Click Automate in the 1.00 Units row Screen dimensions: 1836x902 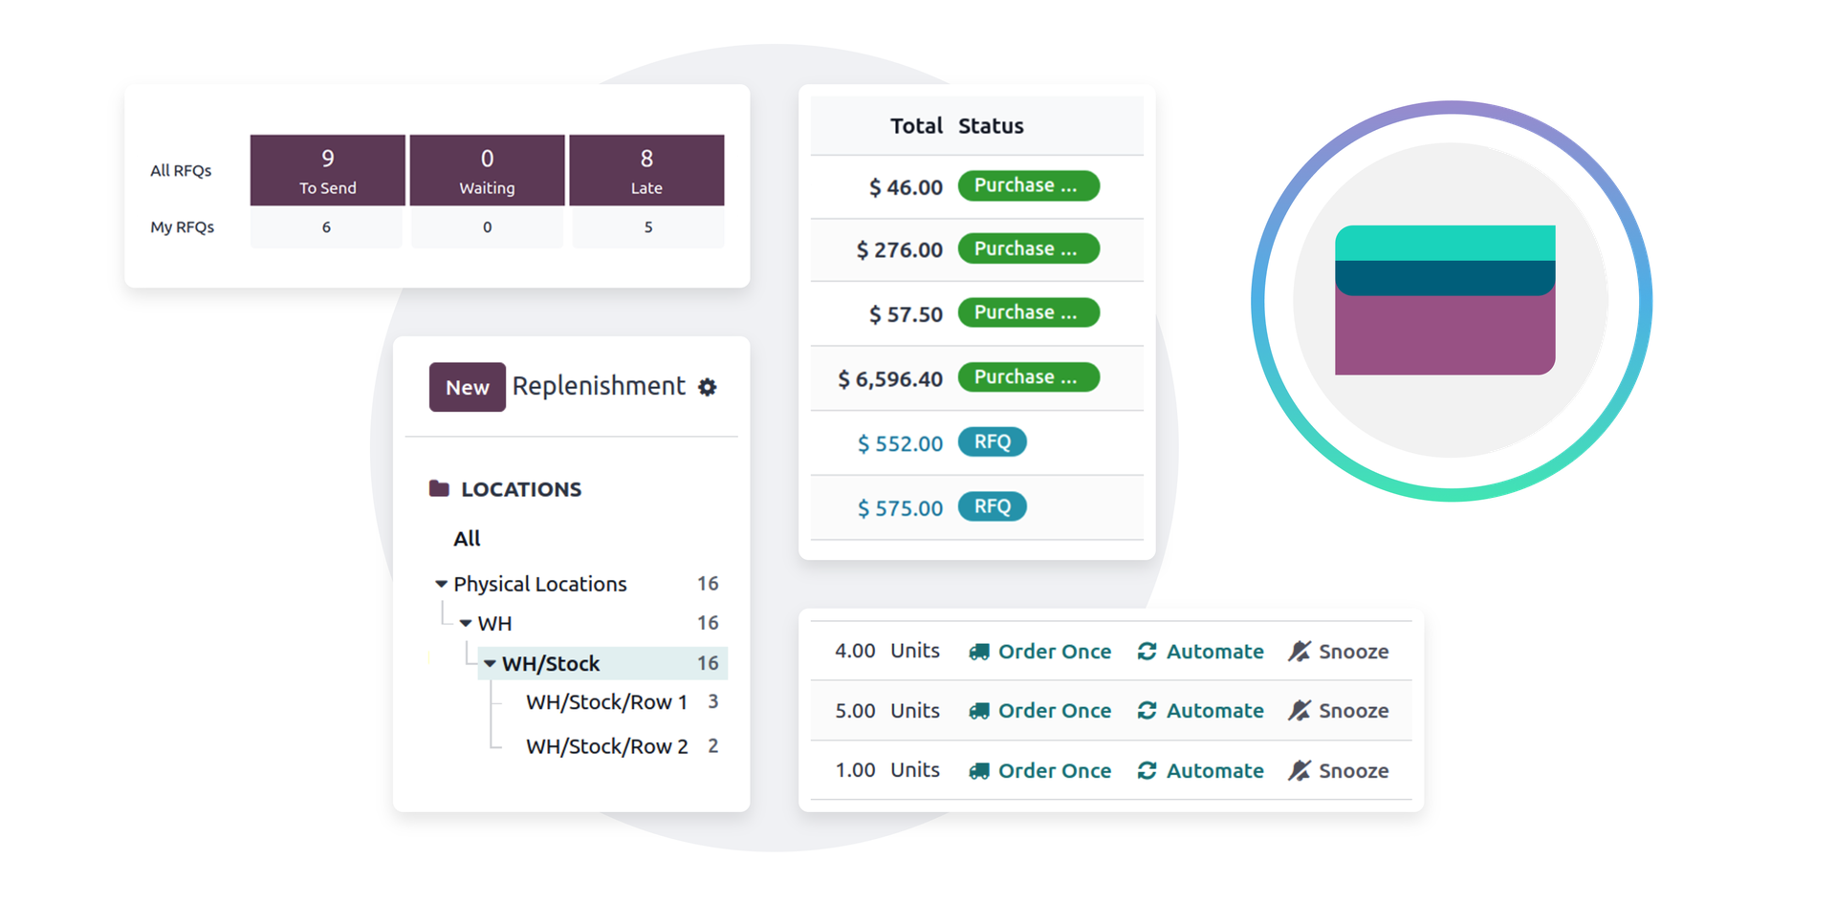click(x=1213, y=771)
